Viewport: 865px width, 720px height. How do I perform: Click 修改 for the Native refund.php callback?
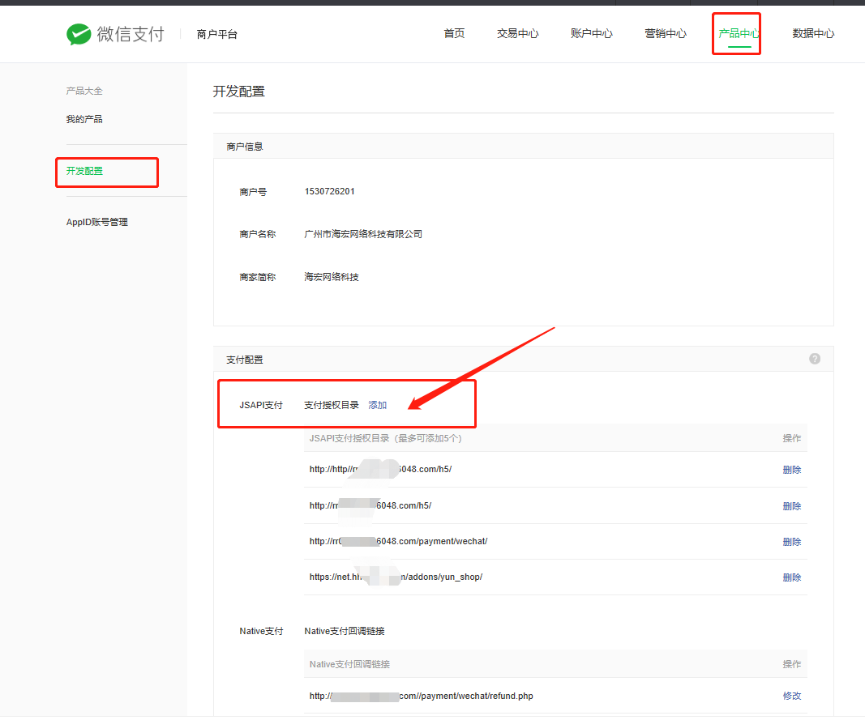pos(791,696)
